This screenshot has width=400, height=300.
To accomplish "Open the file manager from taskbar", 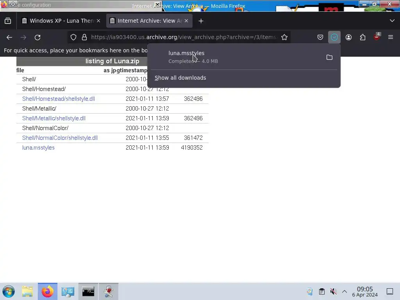I will [27, 291].
